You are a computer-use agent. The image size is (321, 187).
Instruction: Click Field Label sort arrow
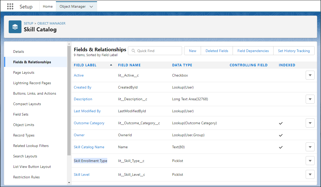coord(111,65)
